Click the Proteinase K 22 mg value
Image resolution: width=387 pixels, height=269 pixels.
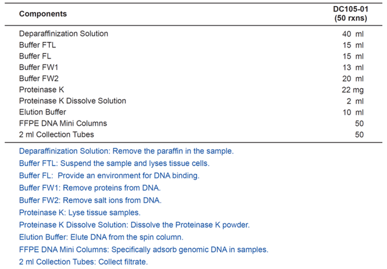(352, 89)
